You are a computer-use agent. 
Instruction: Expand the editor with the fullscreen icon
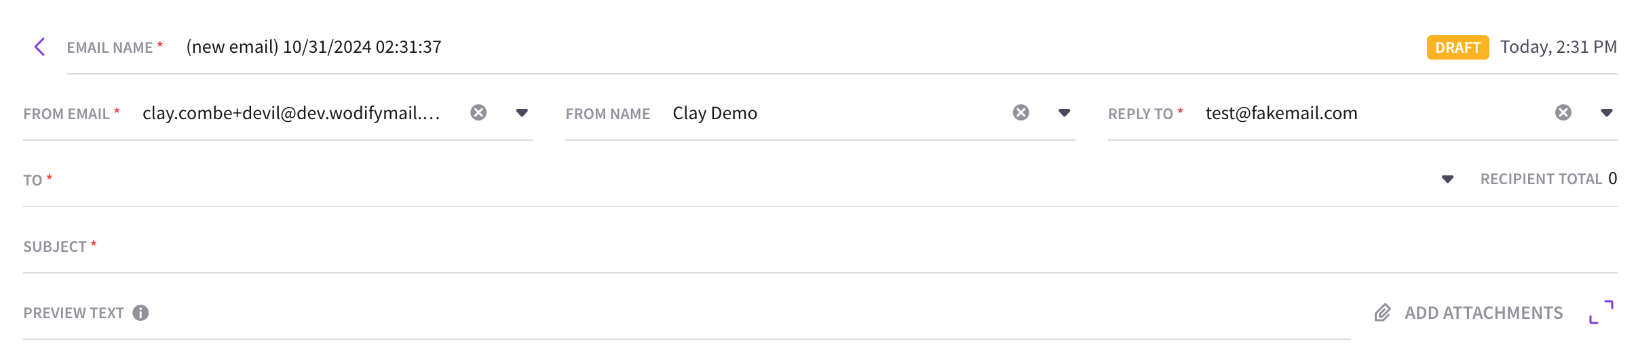tap(1601, 312)
